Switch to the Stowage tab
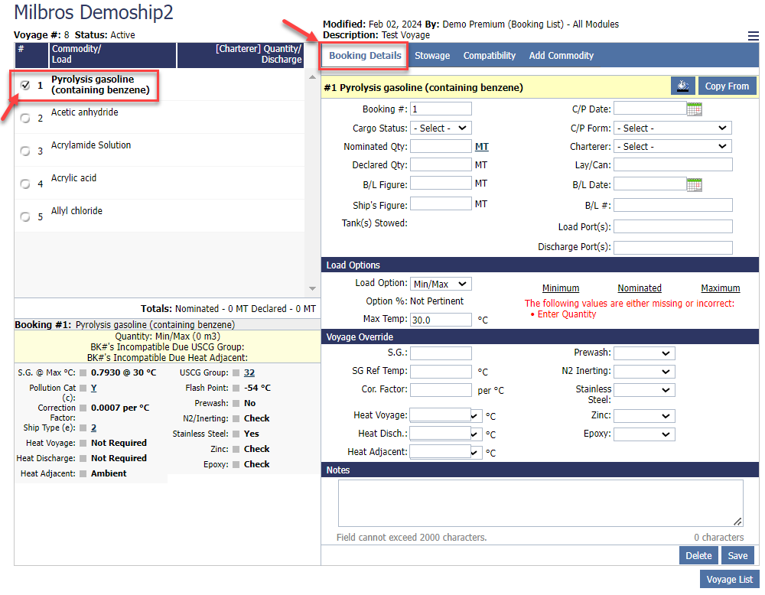 (432, 56)
